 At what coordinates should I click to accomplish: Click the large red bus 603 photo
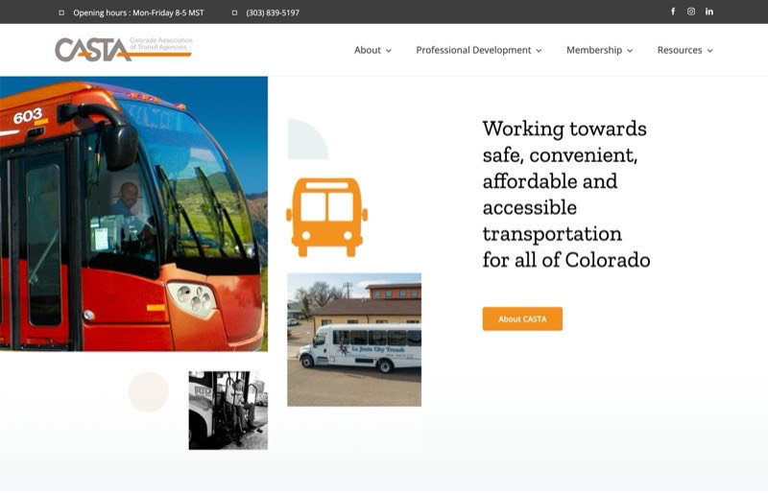133,213
